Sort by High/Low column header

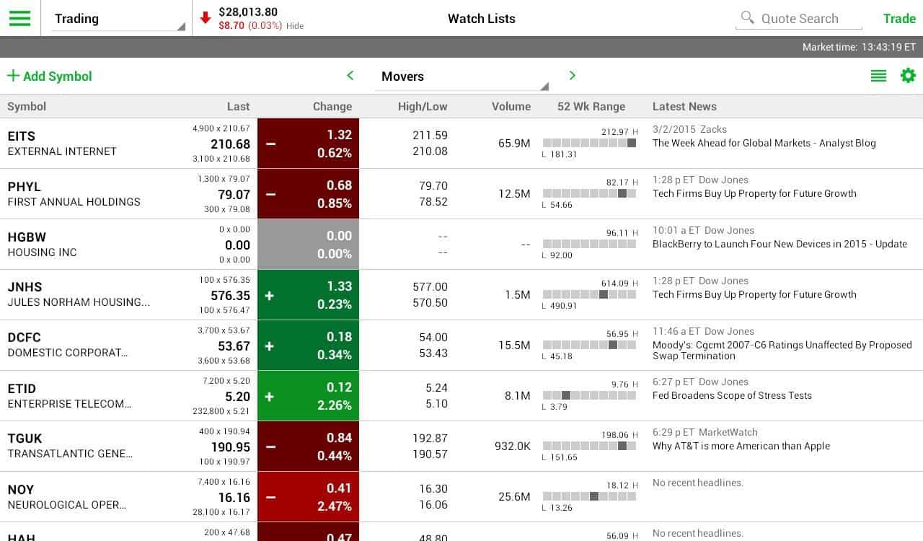coord(423,106)
